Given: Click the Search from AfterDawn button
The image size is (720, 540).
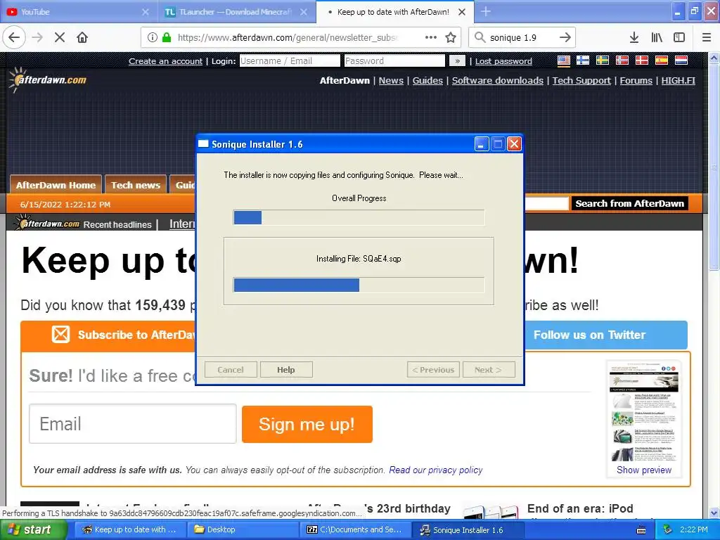Looking at the screenshot, I should [629, 203].
